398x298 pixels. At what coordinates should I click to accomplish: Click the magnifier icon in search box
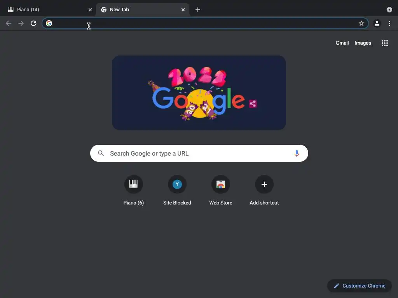pos(101,153)
